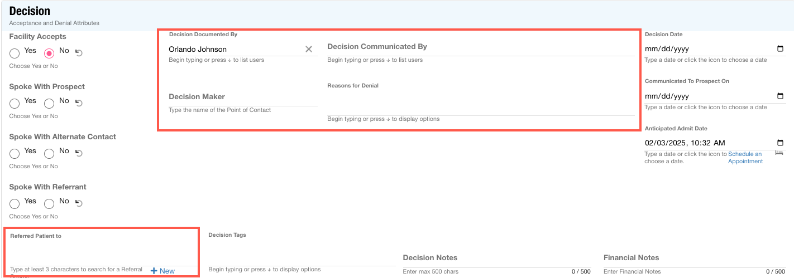
Task: Open the Decision Tags options field
Action: point(302,257)
